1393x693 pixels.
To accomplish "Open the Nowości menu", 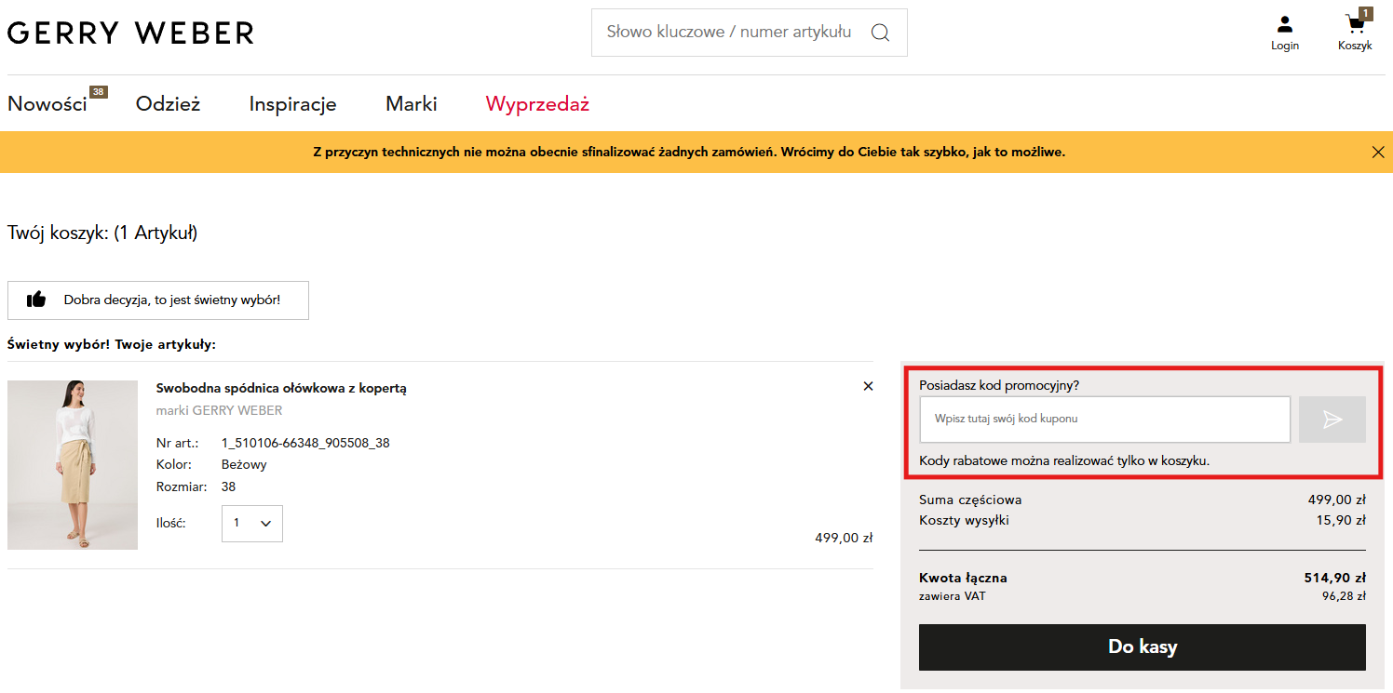I will pyautogui.click(x=47, y=104).
